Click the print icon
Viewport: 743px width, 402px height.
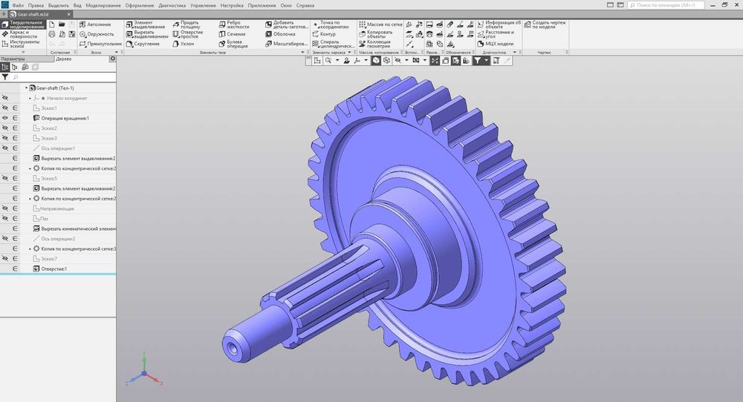(52, 34)
